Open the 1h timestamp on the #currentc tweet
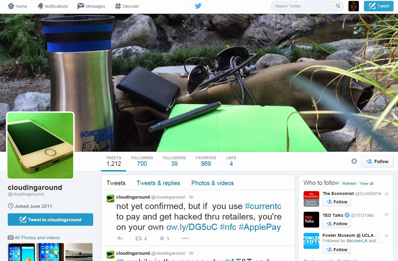The height and width of the screenshot is (261, 398). [191, 197]
